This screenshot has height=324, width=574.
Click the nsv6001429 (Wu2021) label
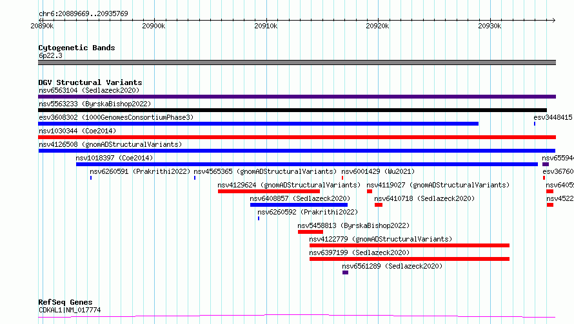point(378,171)
